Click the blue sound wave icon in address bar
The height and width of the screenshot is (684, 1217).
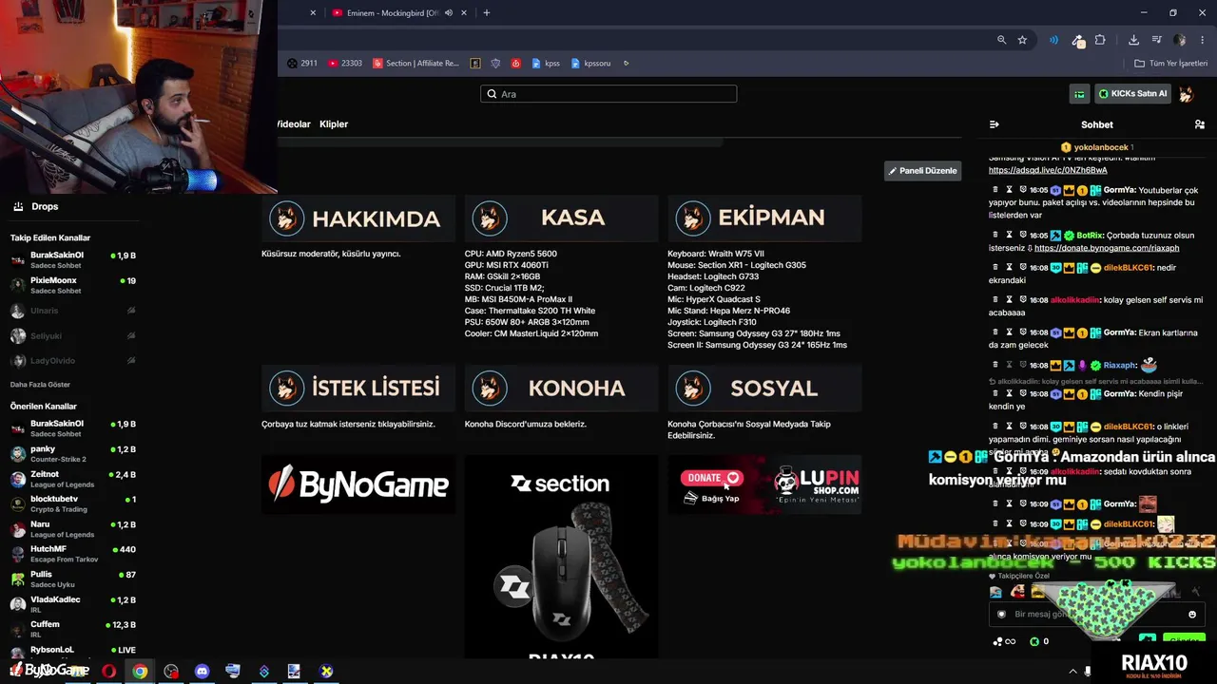coord(1053,40)
